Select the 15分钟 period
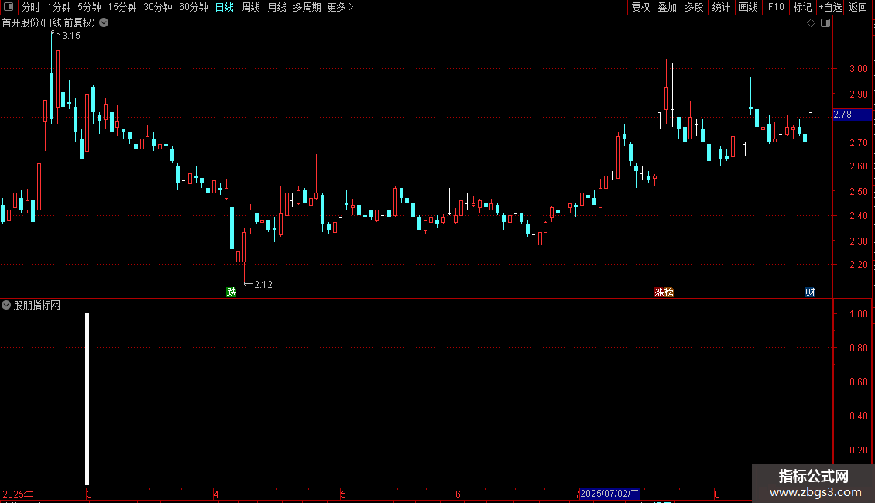 (122, 7)
